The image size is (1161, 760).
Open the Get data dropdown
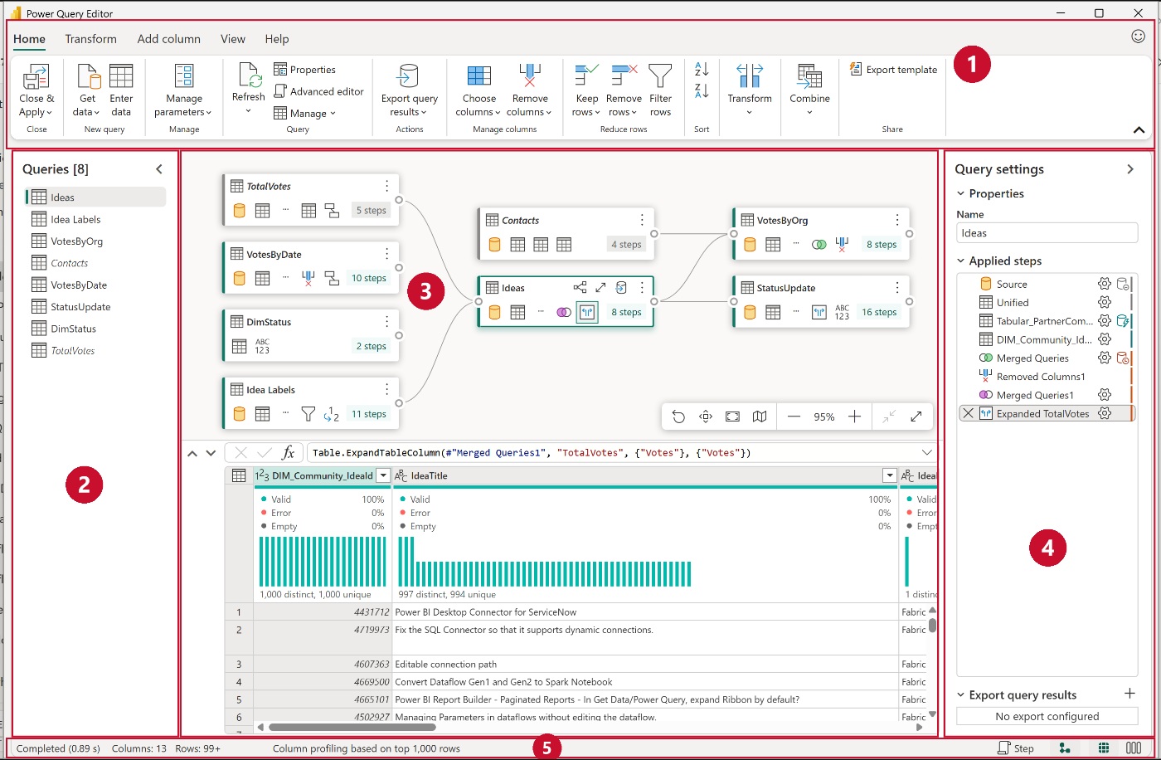point(87,90)
